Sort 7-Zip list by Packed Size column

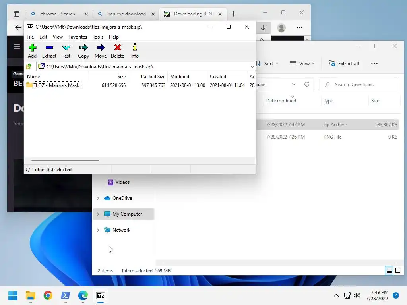click(x=148, y=77)
